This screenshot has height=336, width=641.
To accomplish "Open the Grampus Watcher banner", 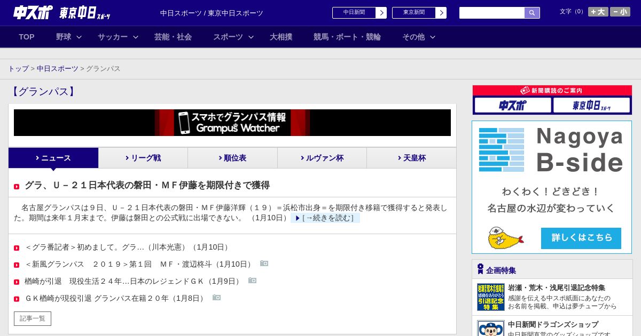I will click(x=232, y=123).
